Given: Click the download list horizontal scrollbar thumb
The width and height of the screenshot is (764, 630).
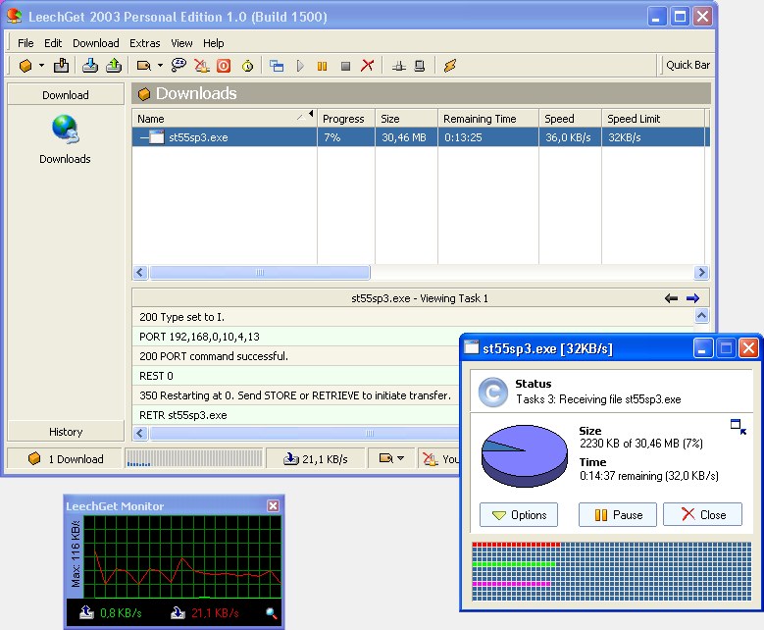Looking at the screenshot, I should click(x=259, y=273).
